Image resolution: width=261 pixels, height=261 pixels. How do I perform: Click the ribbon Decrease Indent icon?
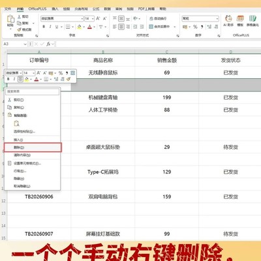pyautogui.click(x=135, y=27)
